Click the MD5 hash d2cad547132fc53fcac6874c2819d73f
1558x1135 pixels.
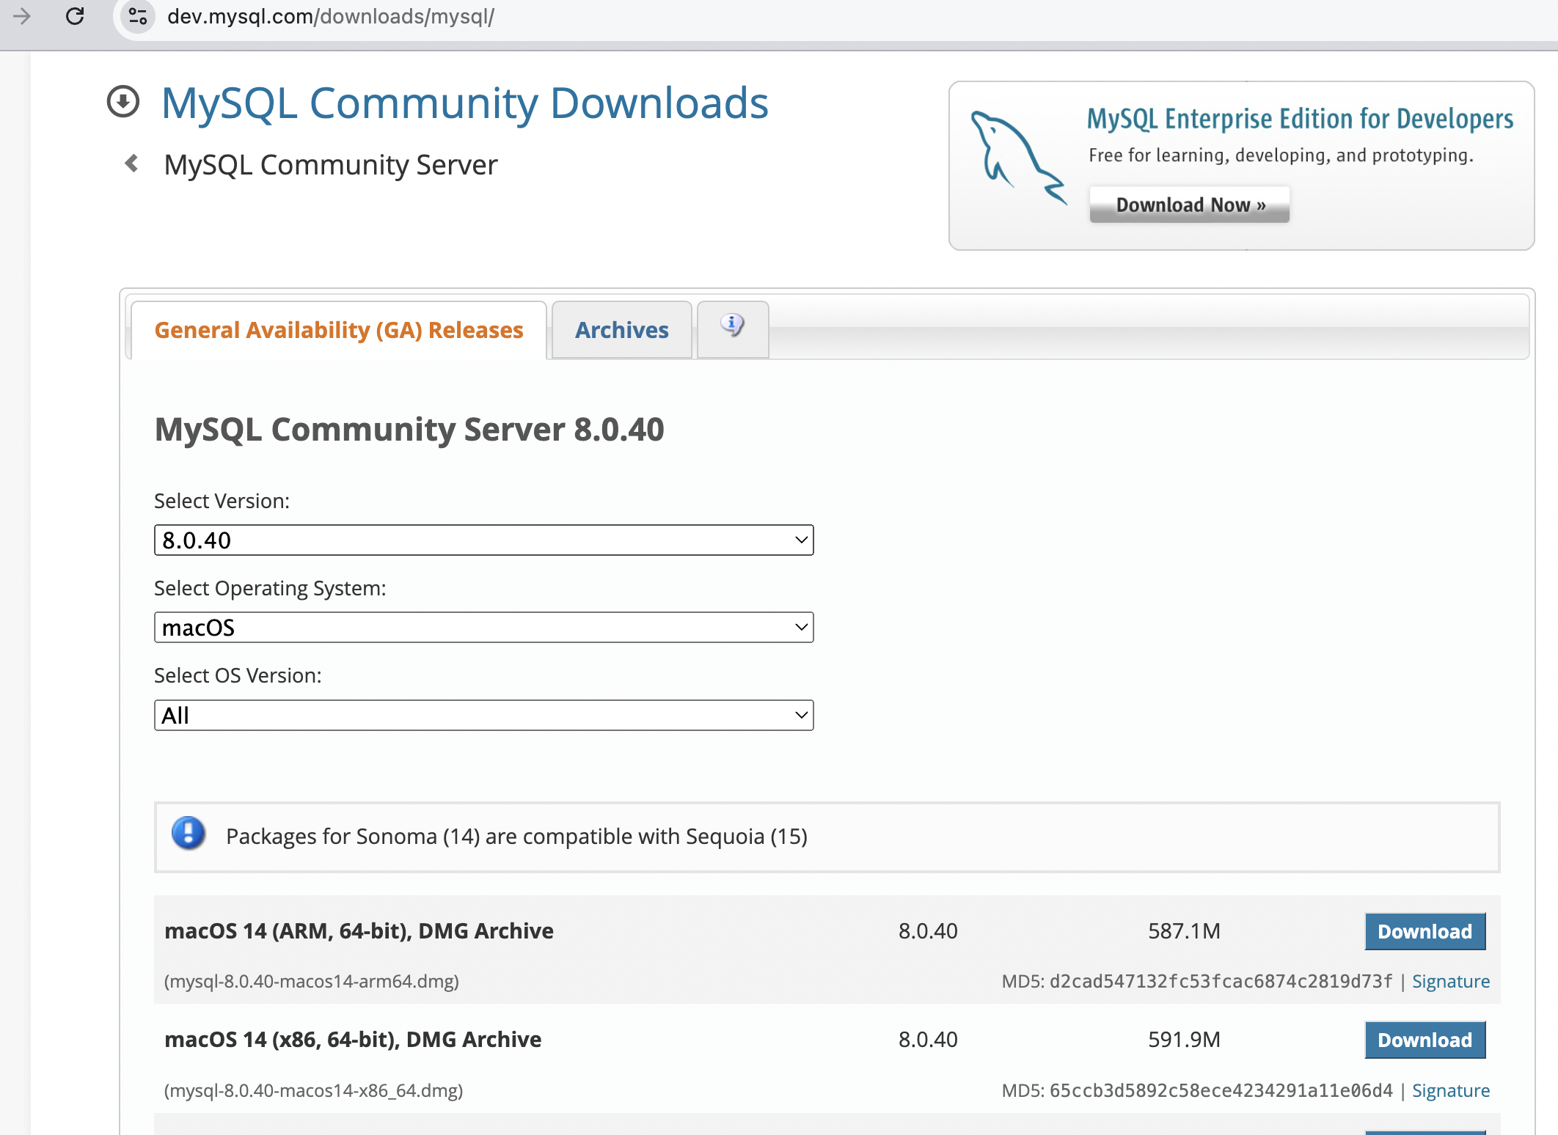1221,981
